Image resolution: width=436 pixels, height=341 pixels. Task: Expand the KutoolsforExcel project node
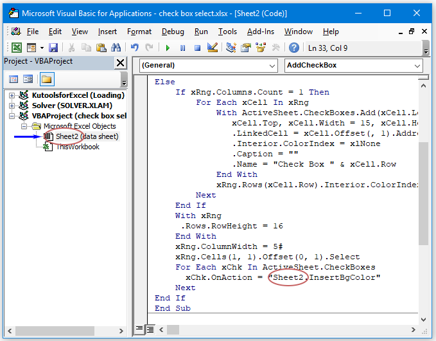point(13,95)
